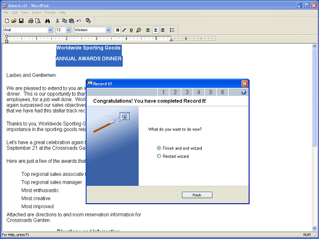Image resolution: width=319 pixels, height=239 pixels.
Task: Toggle italic formatting
Action: tap(124, 30)
